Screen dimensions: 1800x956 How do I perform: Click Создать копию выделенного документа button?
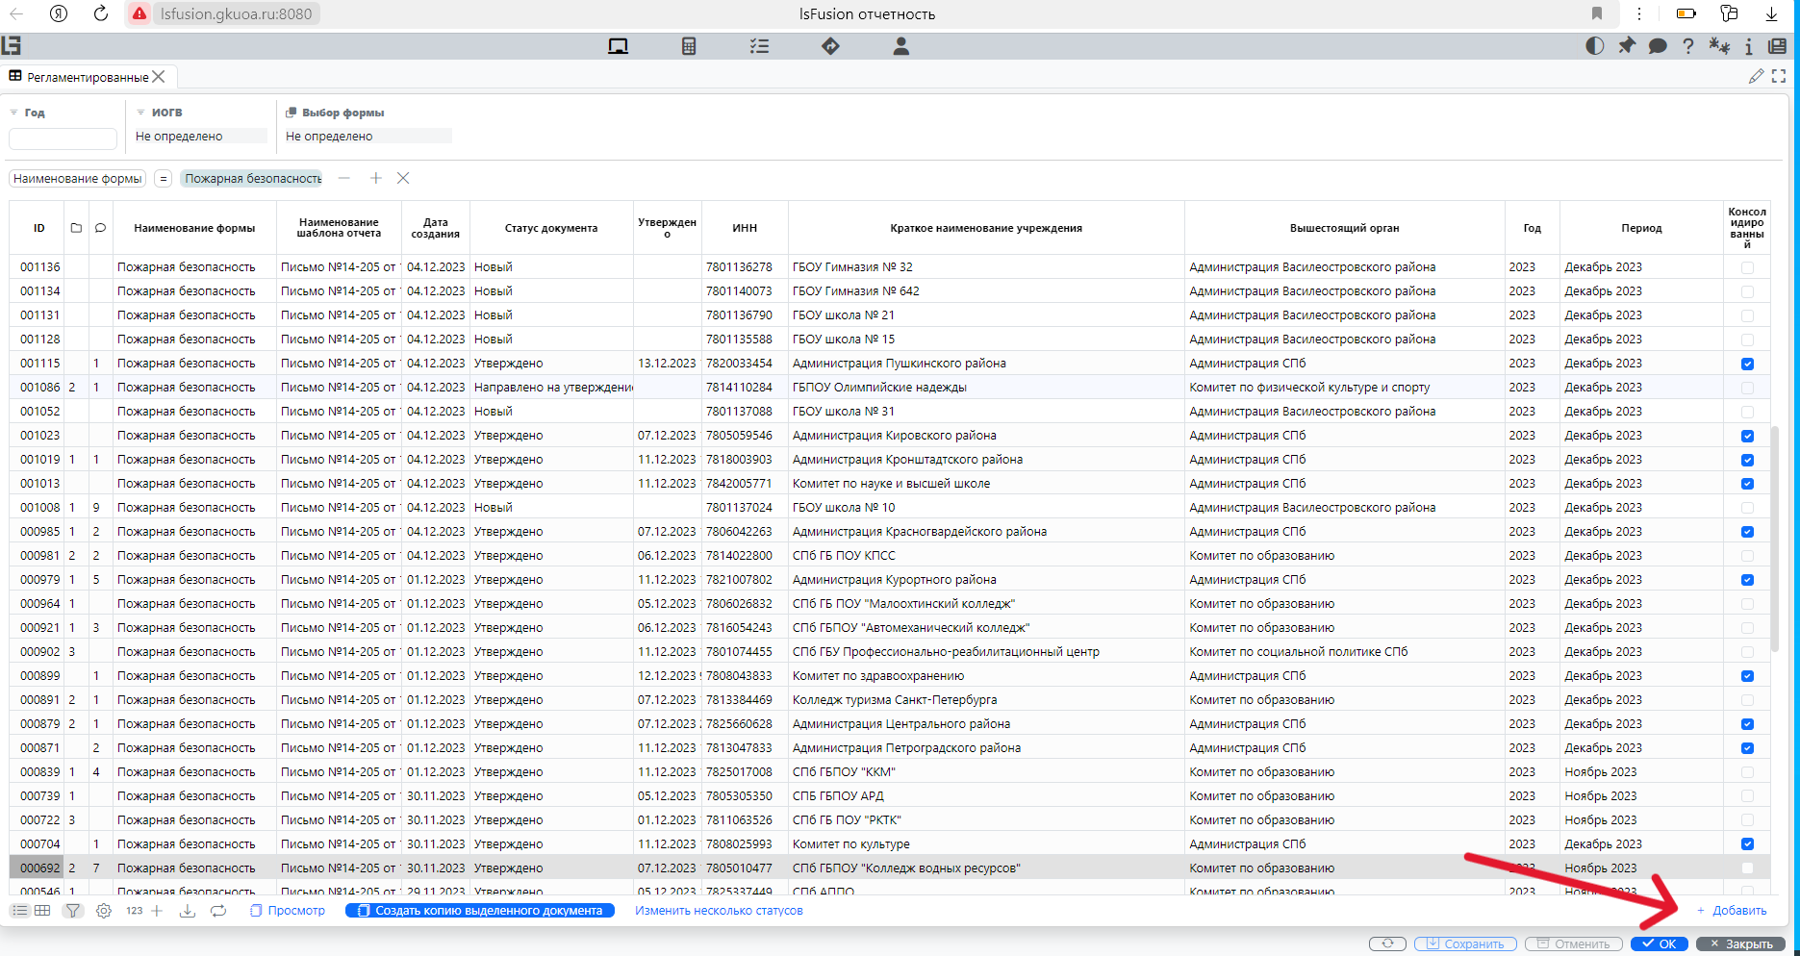click(480, 911)
